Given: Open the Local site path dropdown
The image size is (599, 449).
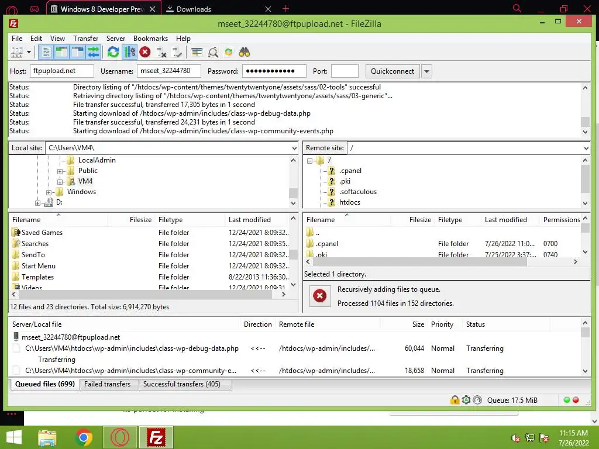Looking at the screenshot, I should point(294,148).
